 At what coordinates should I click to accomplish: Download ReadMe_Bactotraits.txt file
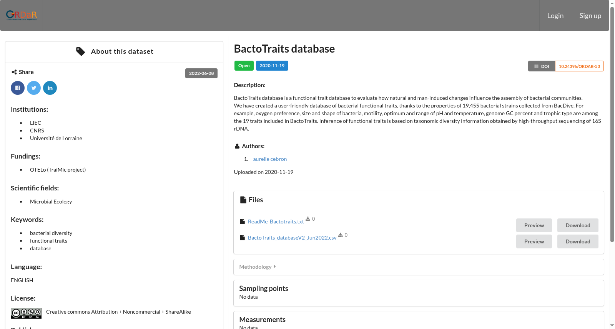pos(578,225)
